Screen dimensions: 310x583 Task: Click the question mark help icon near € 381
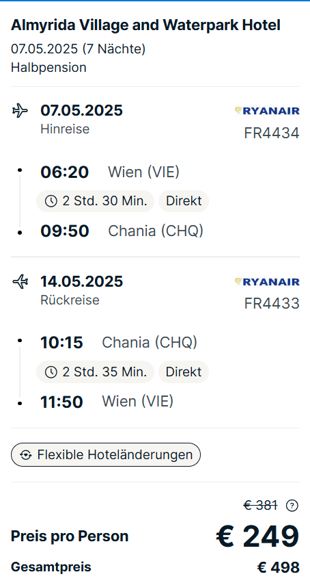coord(292,505)
